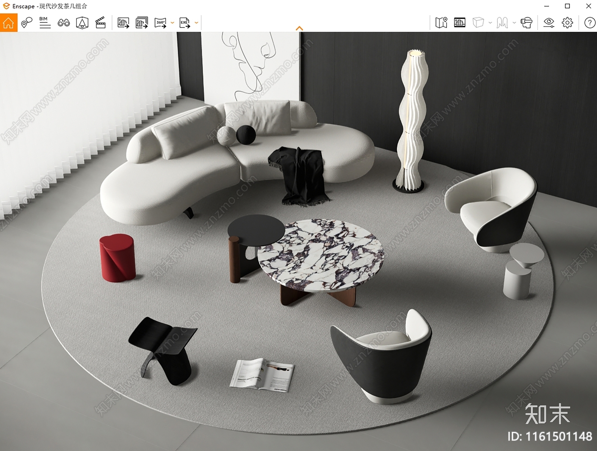
Task: Open the visual settings panel with the eye icon
Action: 548,23
